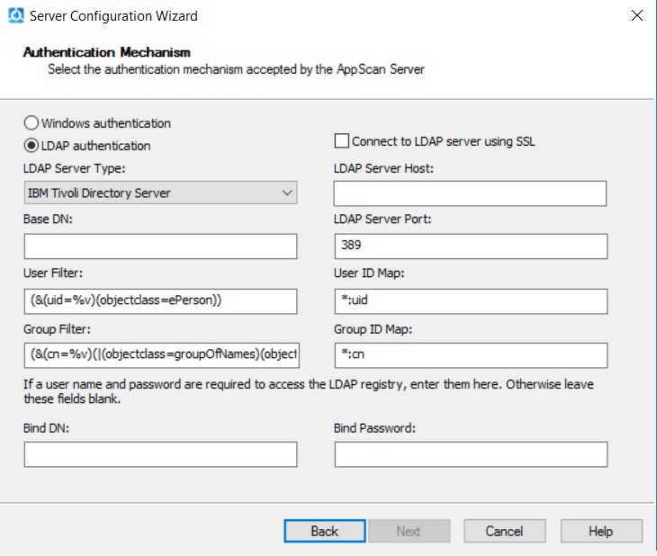Viewport: 657px width, 556px height.
Task: Click the LDAP Server Host field
Action: pos(470,193)
